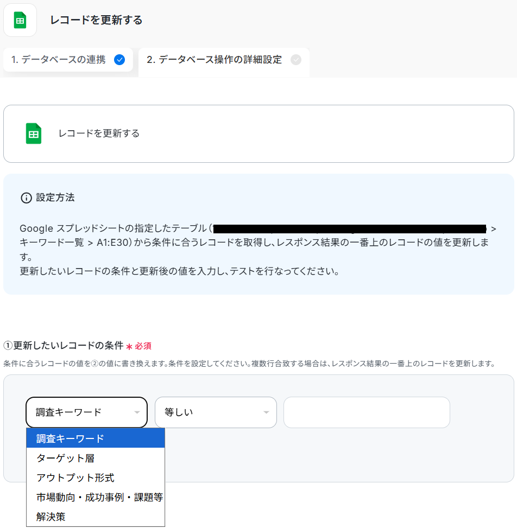
Task: Click the blue checkmark on step 1 tab
Action: pos(119,60)
